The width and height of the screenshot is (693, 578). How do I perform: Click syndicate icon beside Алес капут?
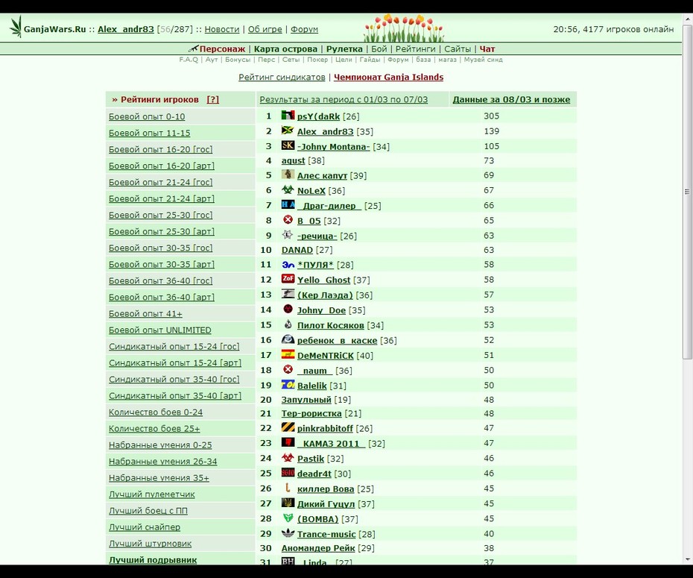click(288, 175)
